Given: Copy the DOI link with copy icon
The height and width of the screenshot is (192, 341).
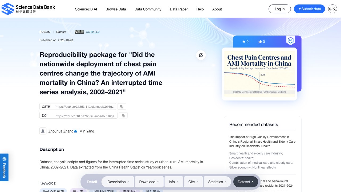Looking at the screenshot, I should pyautogui.click(x=123, y=115).
